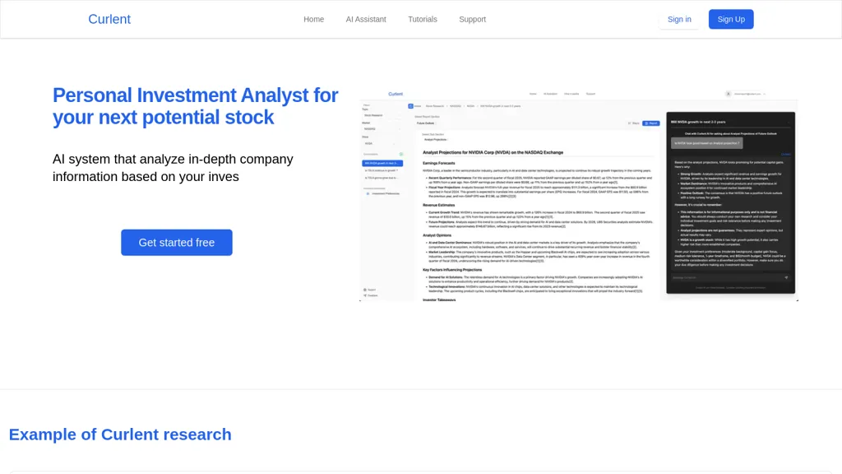Click the Curlent logo in the header
Viewport: 842px width, 474px height.
109,19
